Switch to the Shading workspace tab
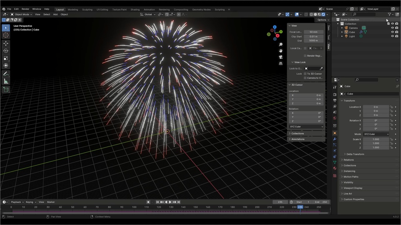This screenshot has width=401, height=225. pyautogui.click(x=135, y=9)
